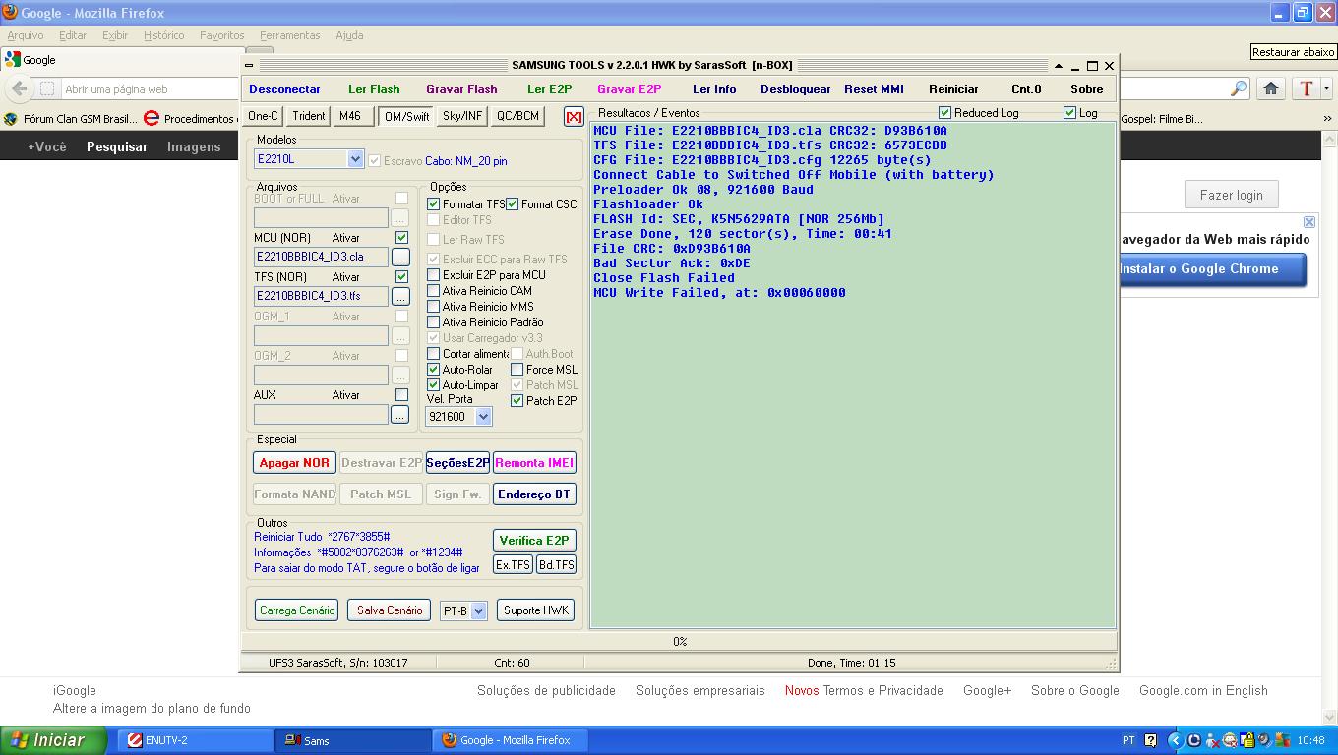This screenshot has height=755, width=1338.
Task: Click Ler Flash button
Action: [x=374, y=89]
